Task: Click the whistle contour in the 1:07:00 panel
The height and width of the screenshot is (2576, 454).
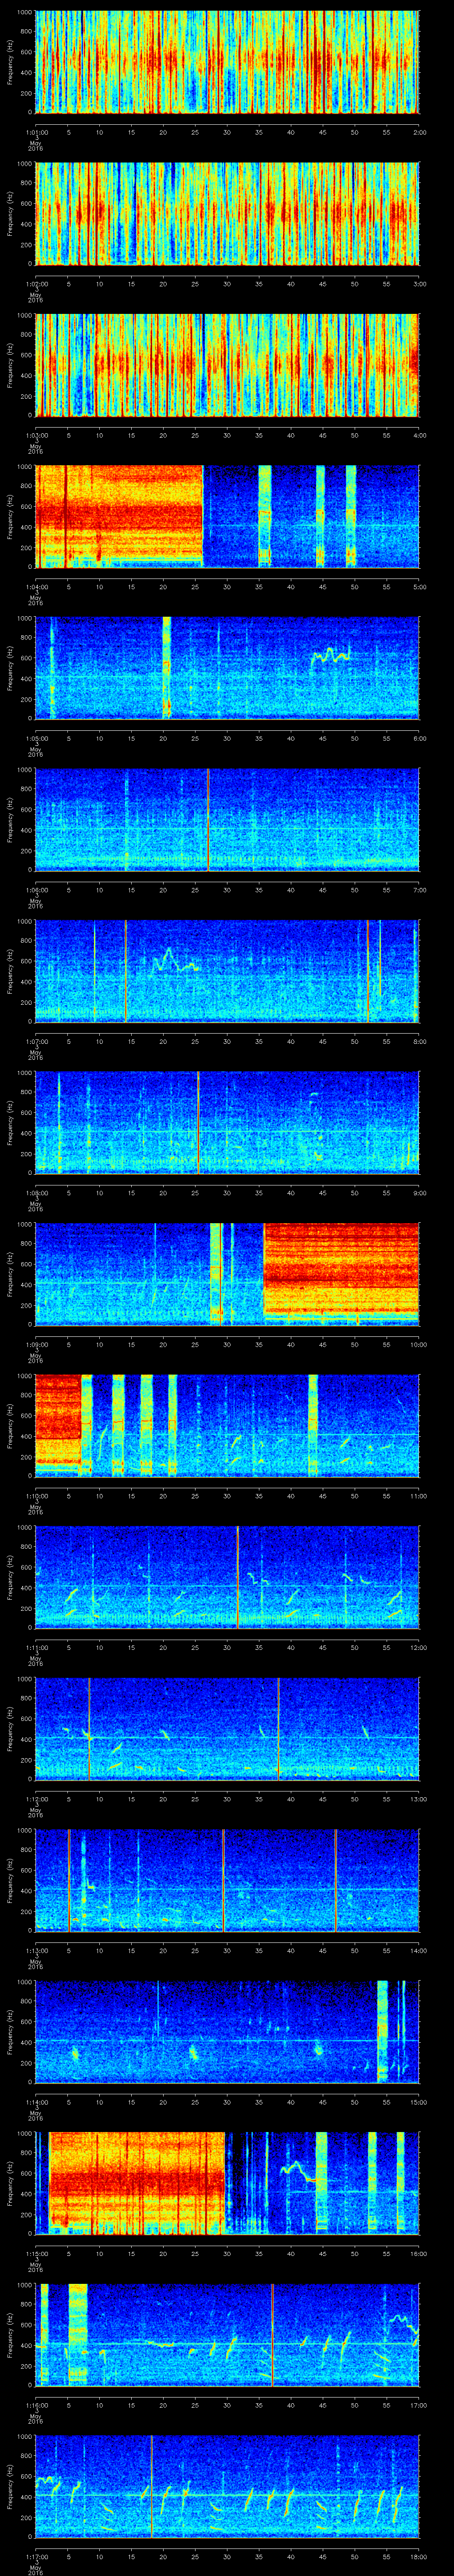Action: coord(175,961)
